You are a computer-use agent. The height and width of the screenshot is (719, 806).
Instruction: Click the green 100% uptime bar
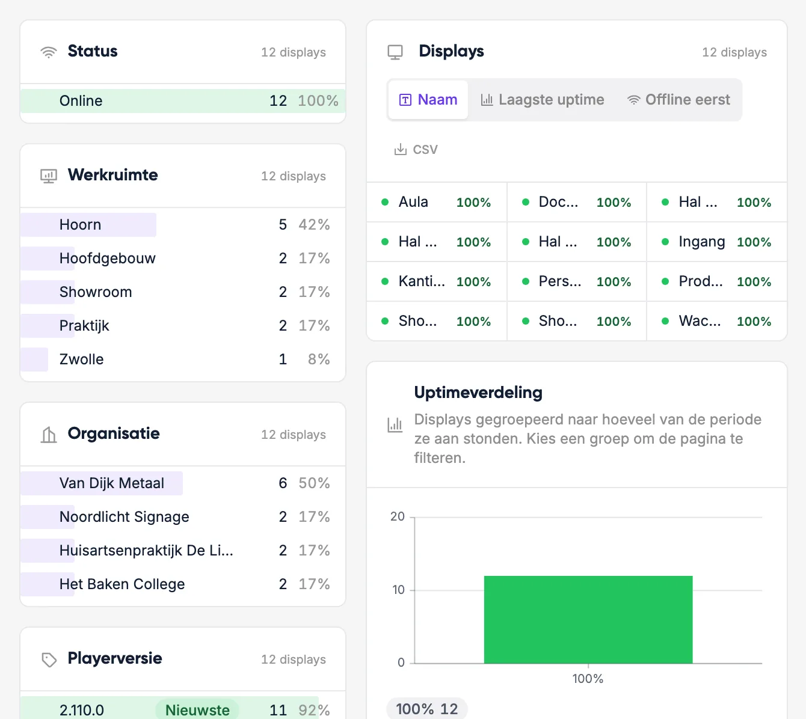click(x=588, y=620)
